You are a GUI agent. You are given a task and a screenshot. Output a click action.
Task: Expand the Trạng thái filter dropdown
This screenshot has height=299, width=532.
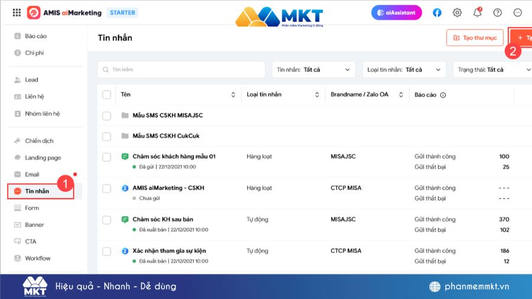coord(492,70)
